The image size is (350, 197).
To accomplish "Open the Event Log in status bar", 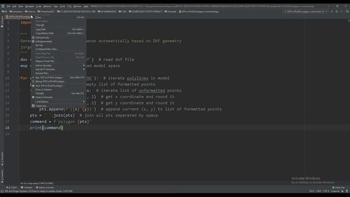I will [339, 188].
